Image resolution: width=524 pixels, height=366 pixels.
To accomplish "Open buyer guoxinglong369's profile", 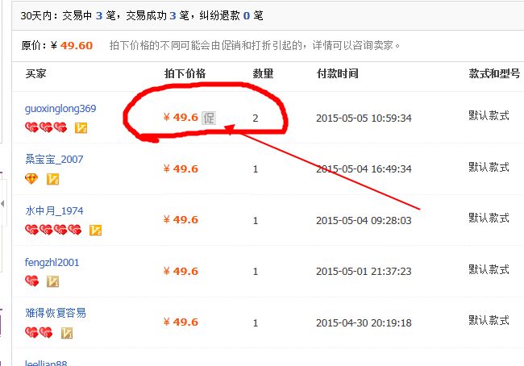I will pos(61,108).
